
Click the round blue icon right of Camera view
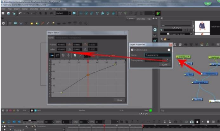point(155,30)
